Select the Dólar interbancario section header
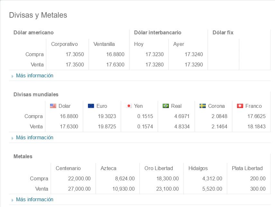The width and height of the screenshot is (275, 207). pyautogui.click(x=158, y=32)
